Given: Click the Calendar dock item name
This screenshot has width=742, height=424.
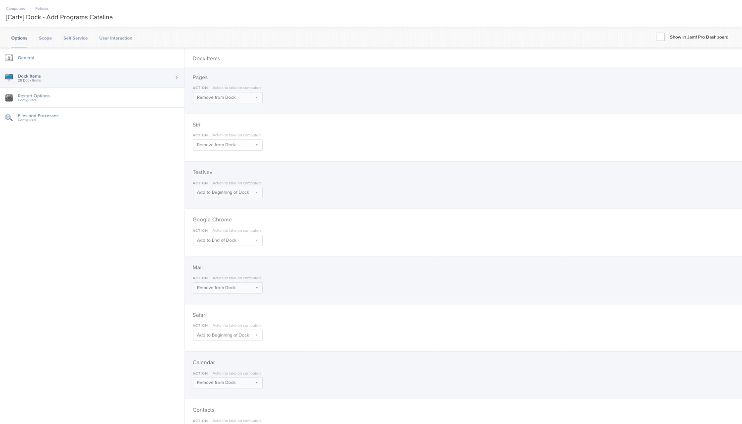Looking at the screenshot, I should (x=204, y=362).
